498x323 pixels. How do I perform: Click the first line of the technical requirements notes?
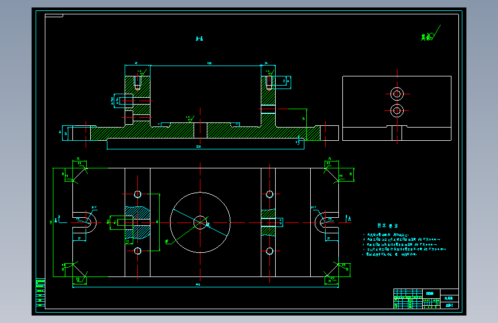(x=386, y=235)
